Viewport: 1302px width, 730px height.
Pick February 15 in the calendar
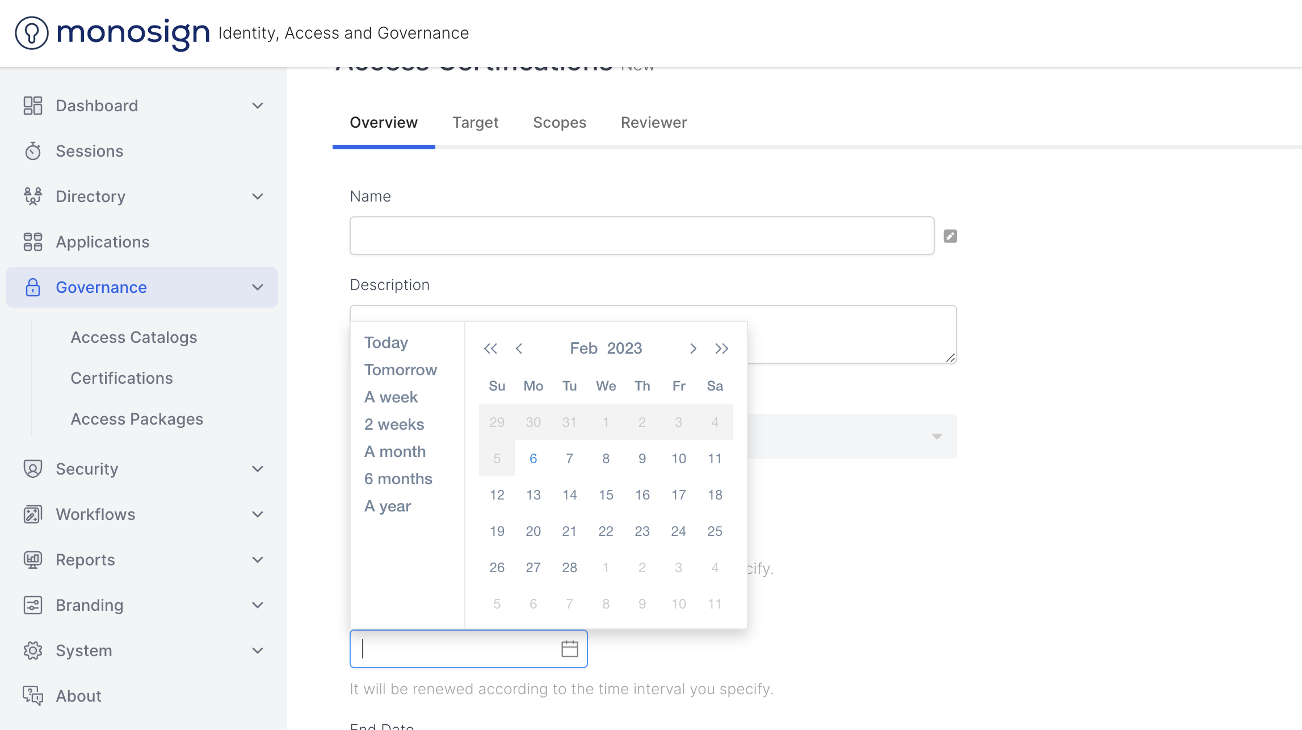[606, 495]
